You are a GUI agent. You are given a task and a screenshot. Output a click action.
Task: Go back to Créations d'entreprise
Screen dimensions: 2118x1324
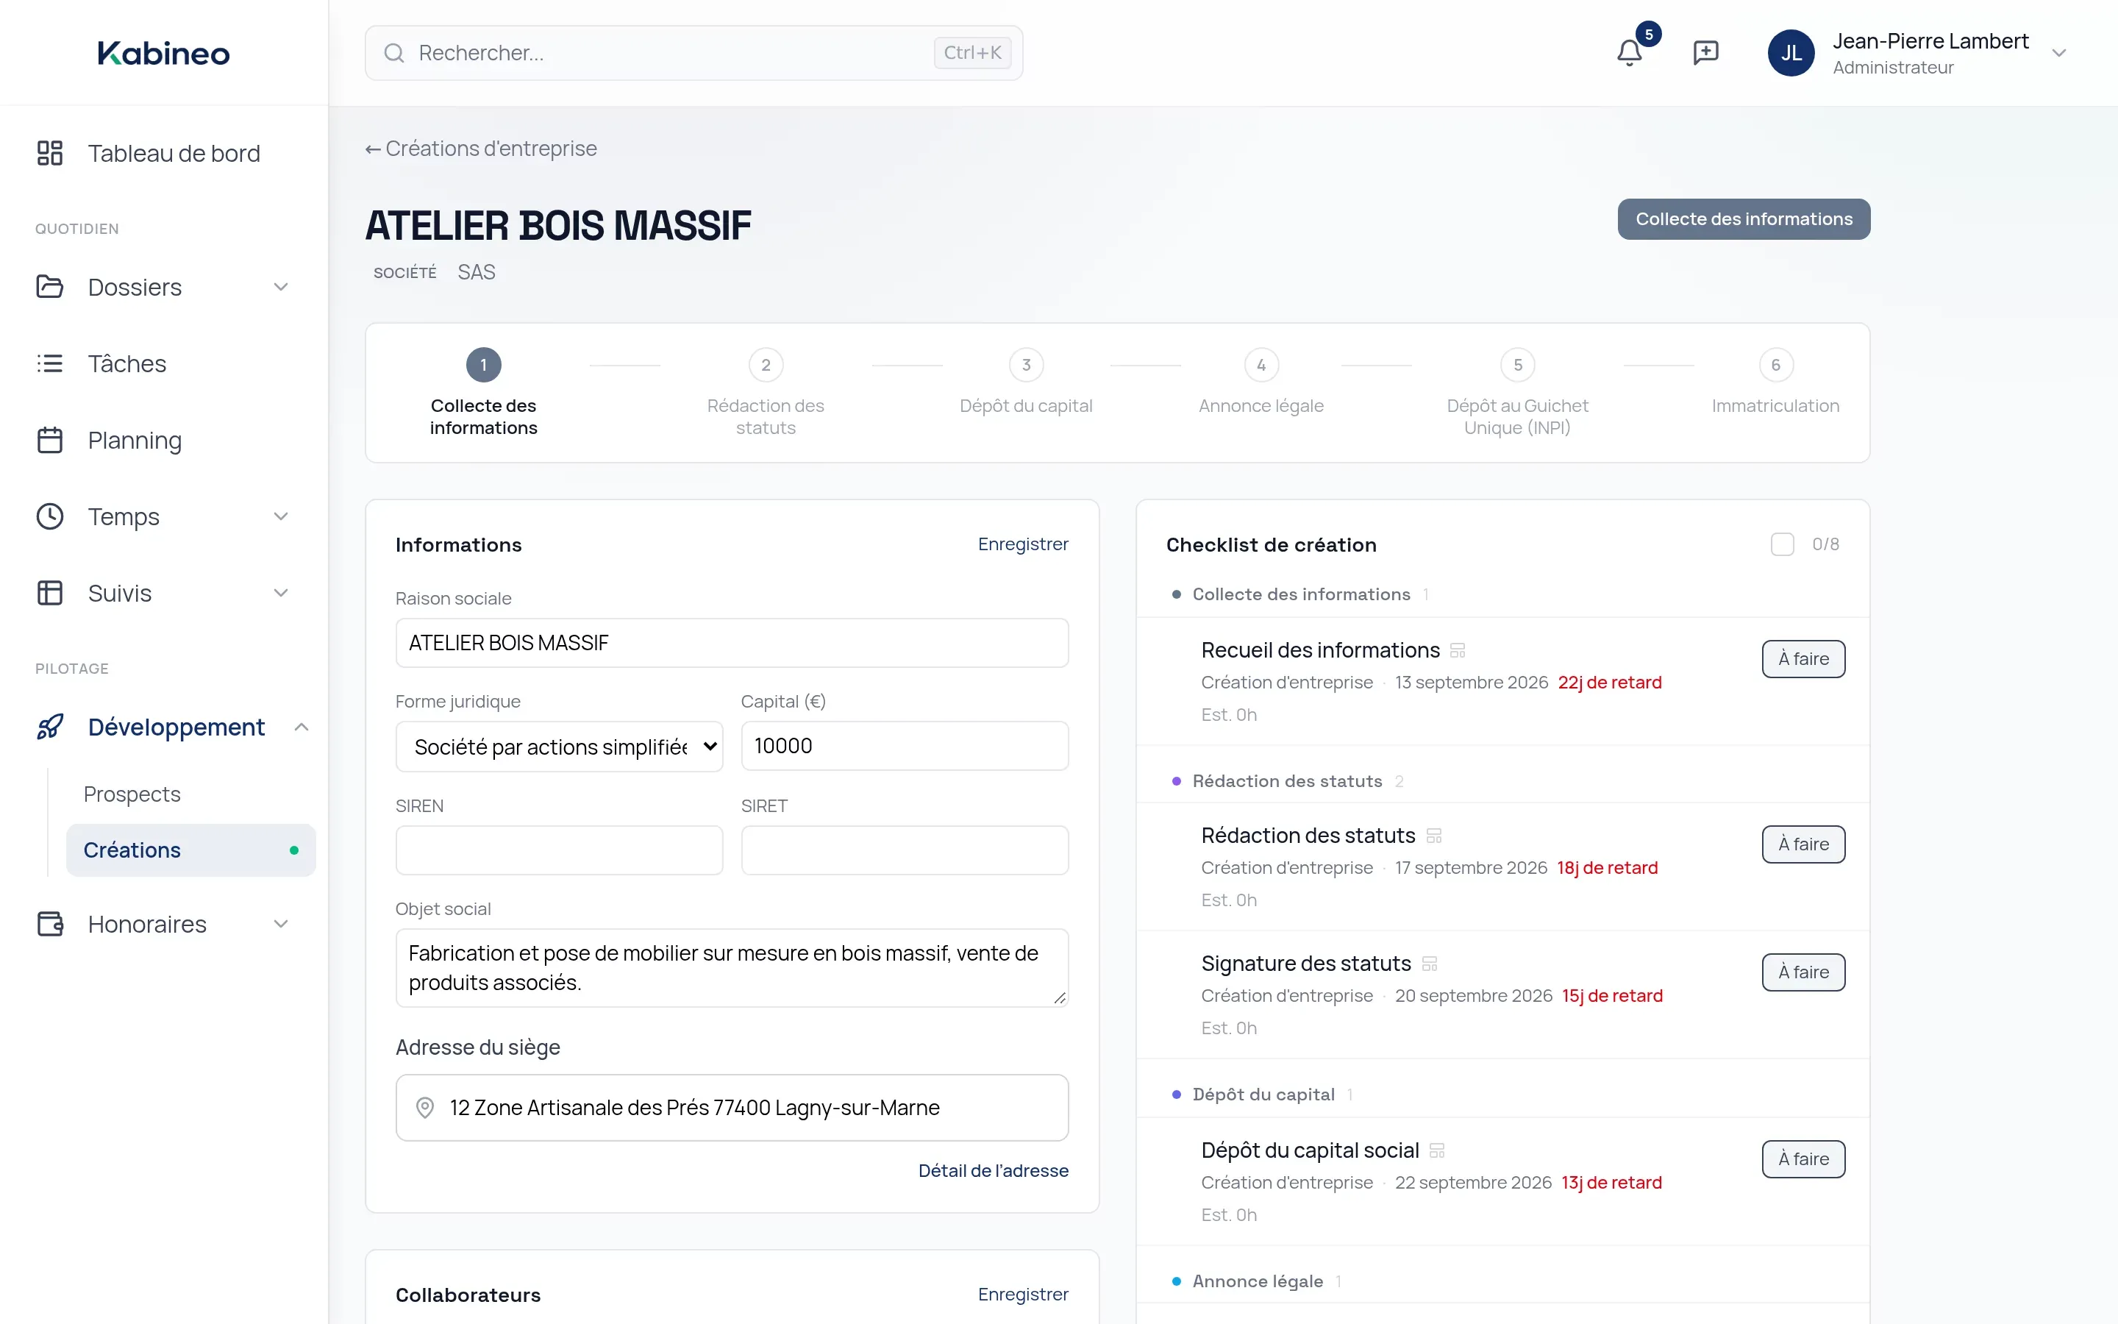coord(482,149)
